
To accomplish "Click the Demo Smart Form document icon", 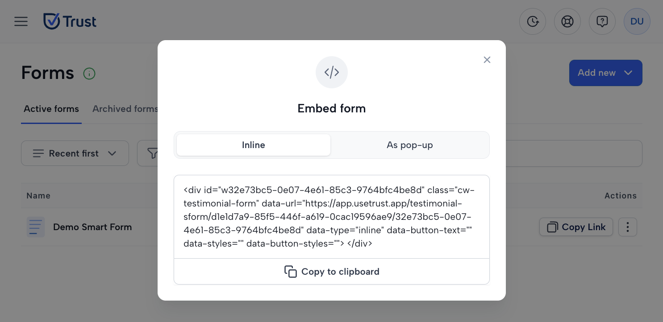I will tap(36, 227).
